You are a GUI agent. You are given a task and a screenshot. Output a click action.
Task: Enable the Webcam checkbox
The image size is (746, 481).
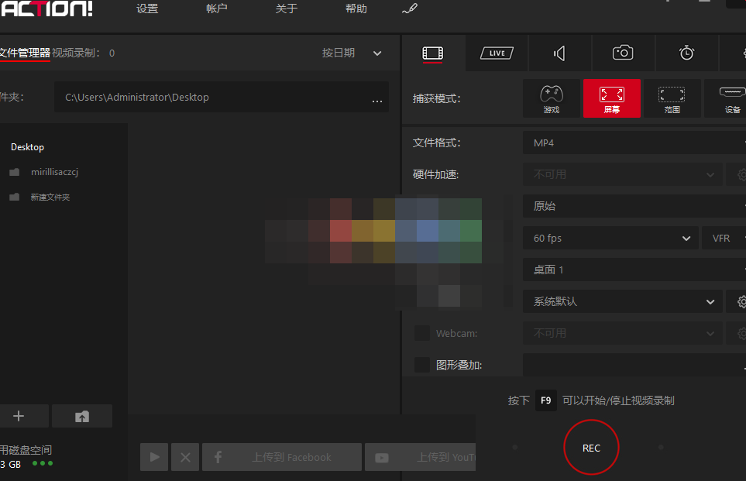421,332
